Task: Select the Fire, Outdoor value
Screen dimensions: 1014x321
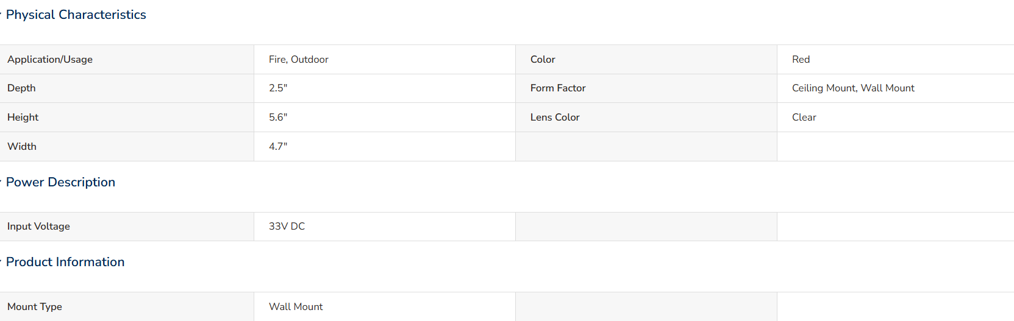Action: (299, 60)
